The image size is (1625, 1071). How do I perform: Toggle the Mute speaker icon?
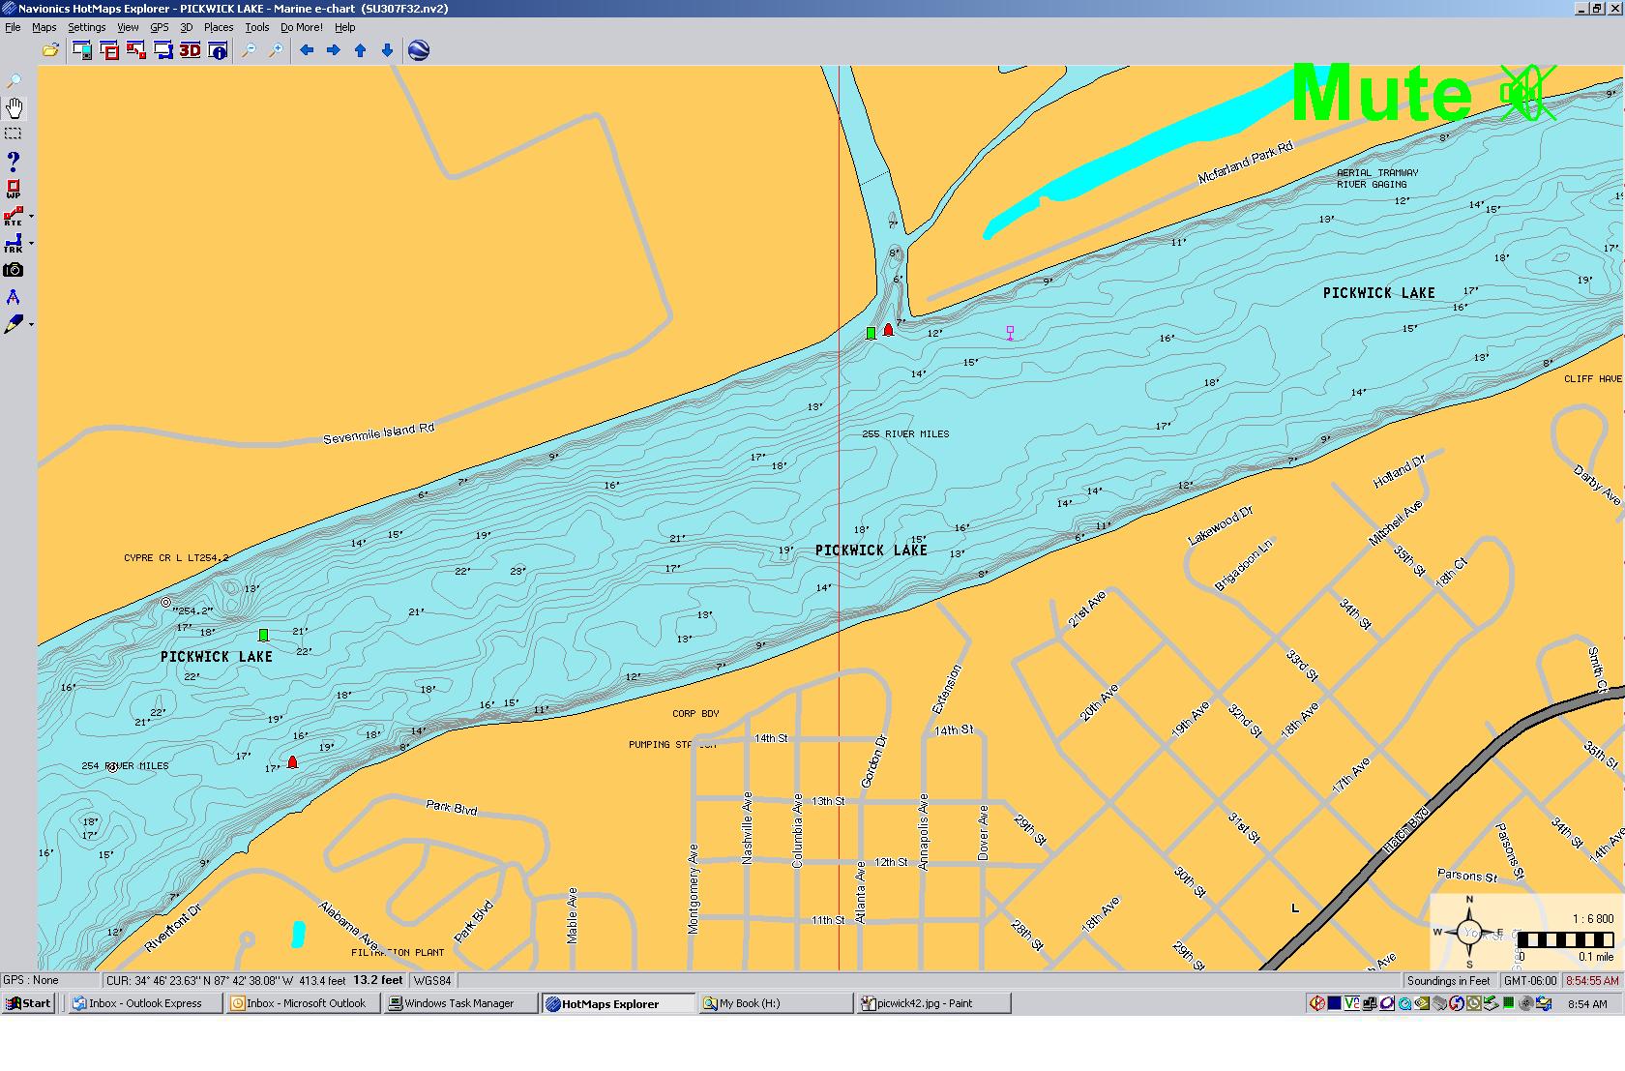(1526, 94)
